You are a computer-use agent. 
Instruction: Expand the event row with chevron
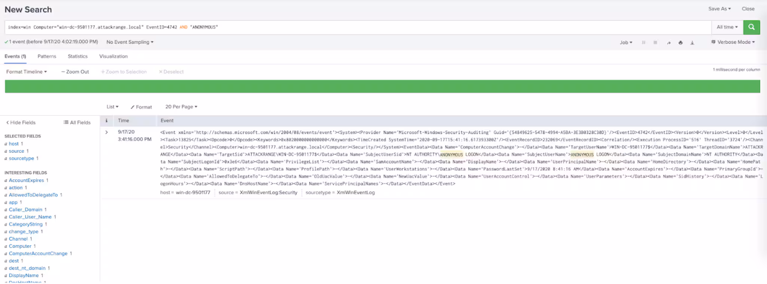point(106,132)
